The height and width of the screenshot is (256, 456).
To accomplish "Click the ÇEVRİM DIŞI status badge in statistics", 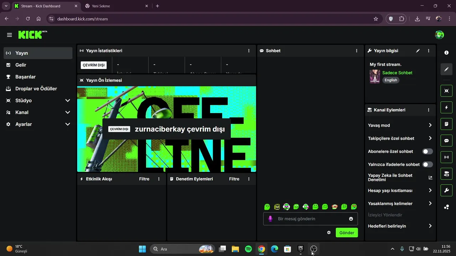I will pos(94,65).
